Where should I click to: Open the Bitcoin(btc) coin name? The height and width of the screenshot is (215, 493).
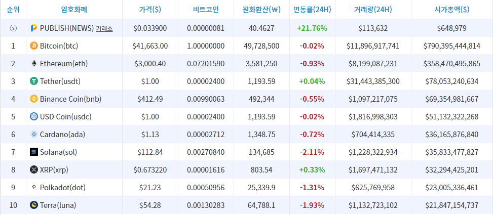point(59,46)
